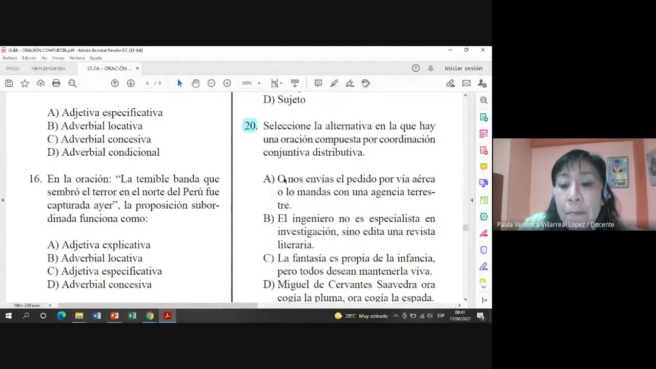The width and height of the screenshot is (656, 369).
Task: Click the vertical scrollbar up arrow
Action: (465, 95)
